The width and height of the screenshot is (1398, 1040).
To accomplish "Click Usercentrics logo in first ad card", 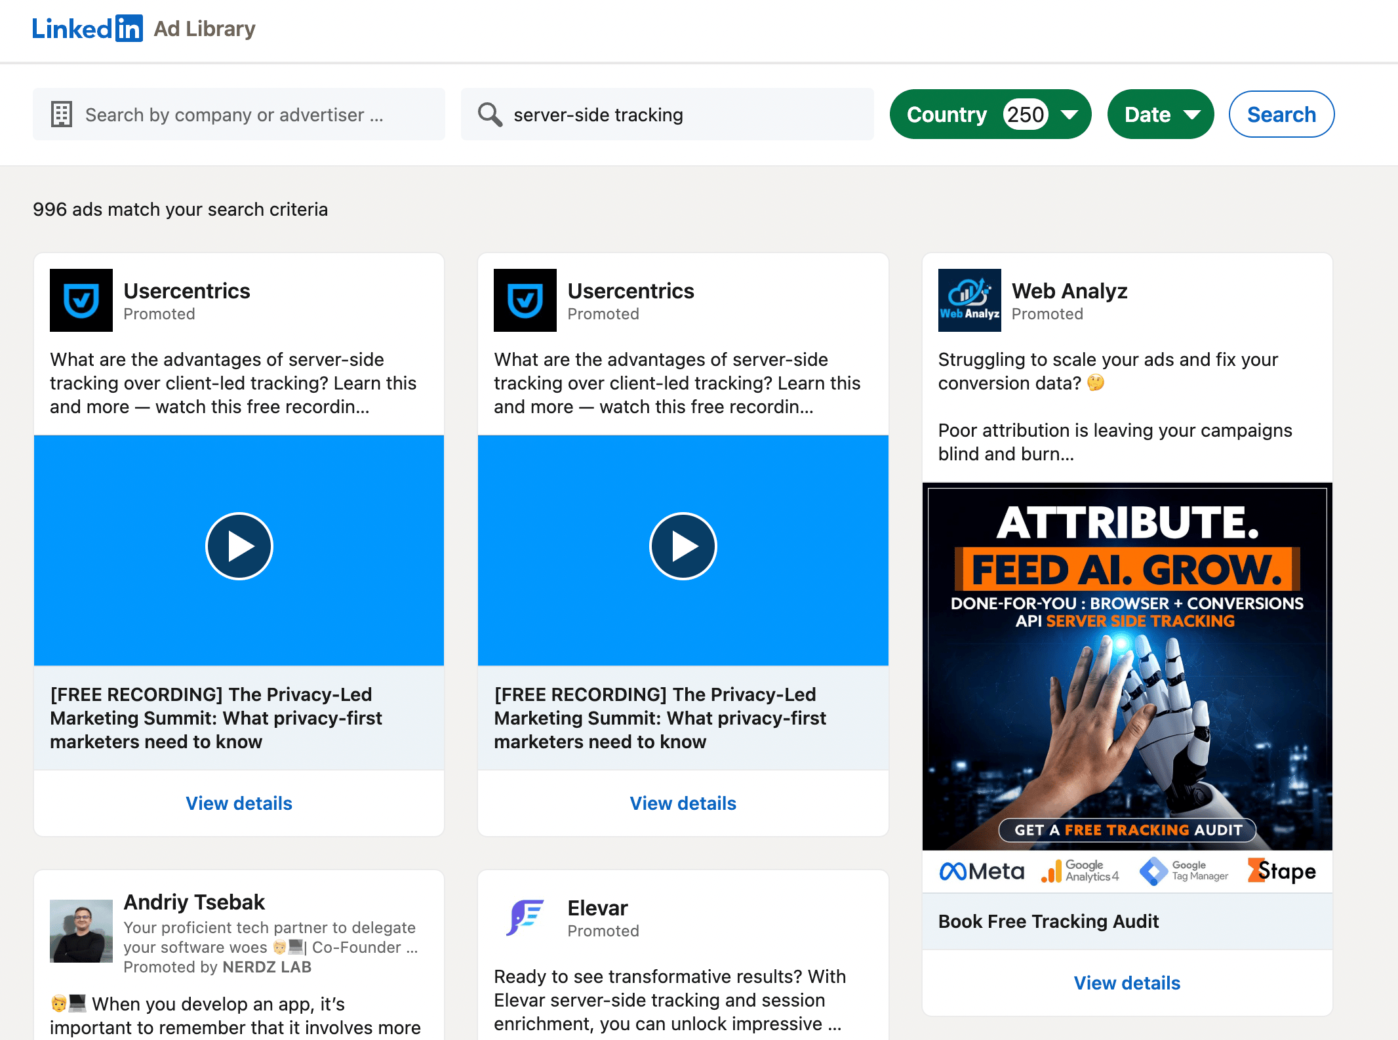I will pos(81,300).
